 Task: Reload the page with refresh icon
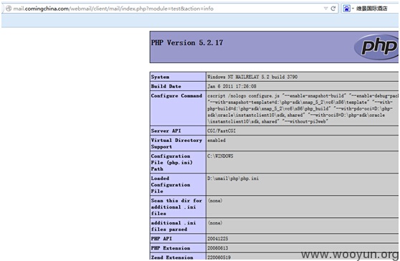(x=333, y=9)
